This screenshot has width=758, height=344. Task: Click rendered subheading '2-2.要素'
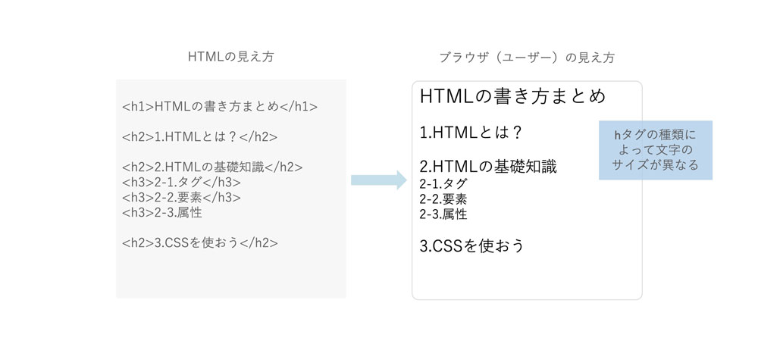[443, 199]
